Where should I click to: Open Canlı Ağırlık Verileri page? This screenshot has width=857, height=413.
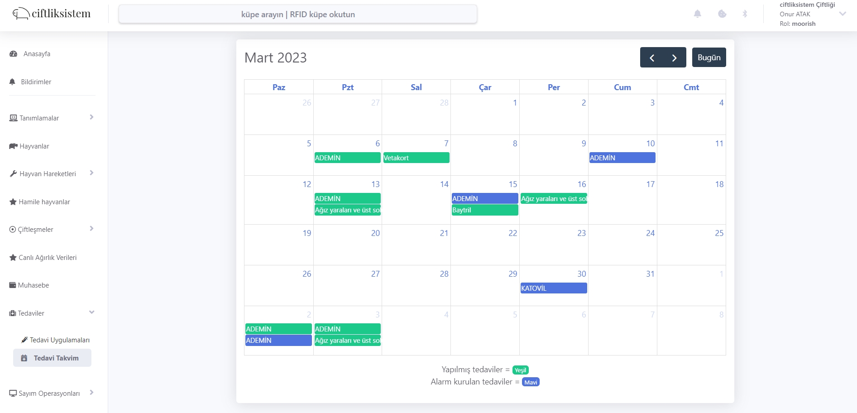47,258
